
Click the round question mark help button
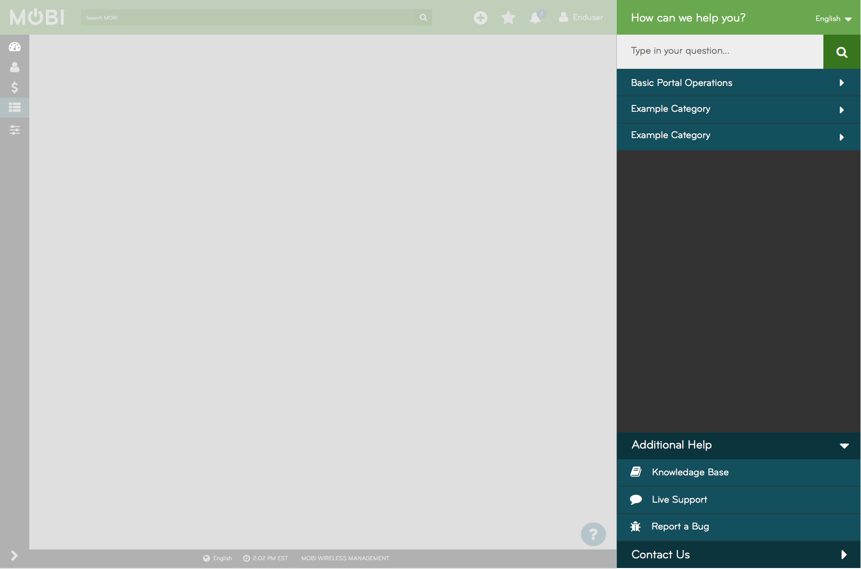point(593,534)
